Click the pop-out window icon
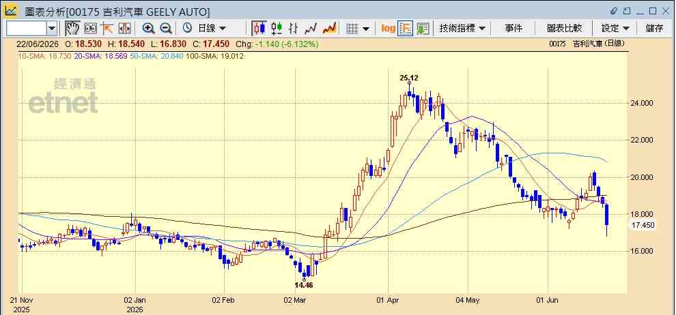 pos(626,11)
